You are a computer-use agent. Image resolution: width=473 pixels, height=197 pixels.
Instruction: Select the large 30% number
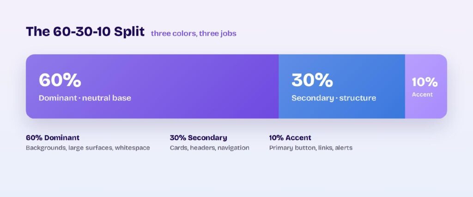pyautogui.click(x=312, y=80)
